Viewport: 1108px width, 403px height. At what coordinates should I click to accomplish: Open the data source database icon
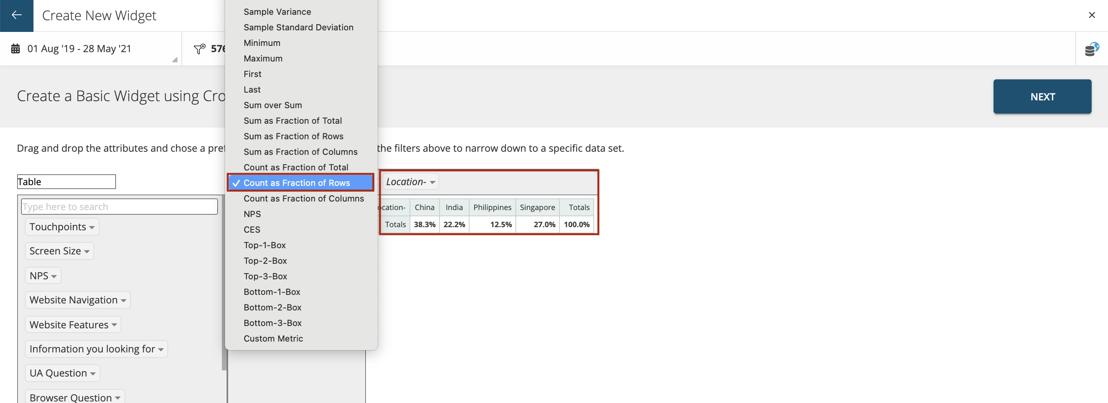[x=1091, y=49]
